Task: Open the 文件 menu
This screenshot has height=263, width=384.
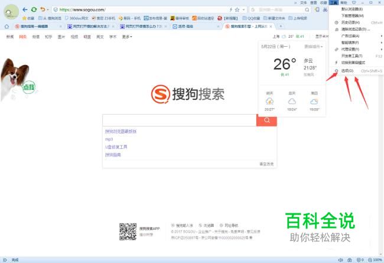Action: pos(304,2)
